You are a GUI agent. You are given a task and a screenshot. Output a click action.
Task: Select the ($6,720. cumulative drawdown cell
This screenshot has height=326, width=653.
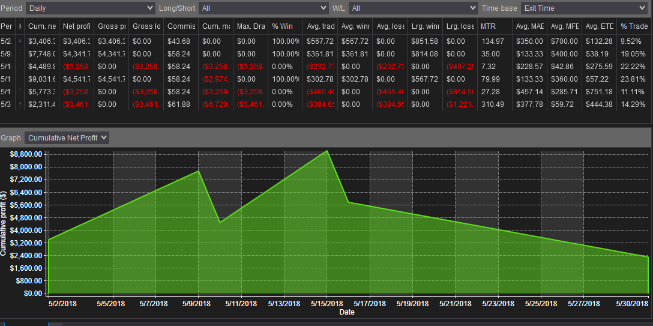[215, 104]
